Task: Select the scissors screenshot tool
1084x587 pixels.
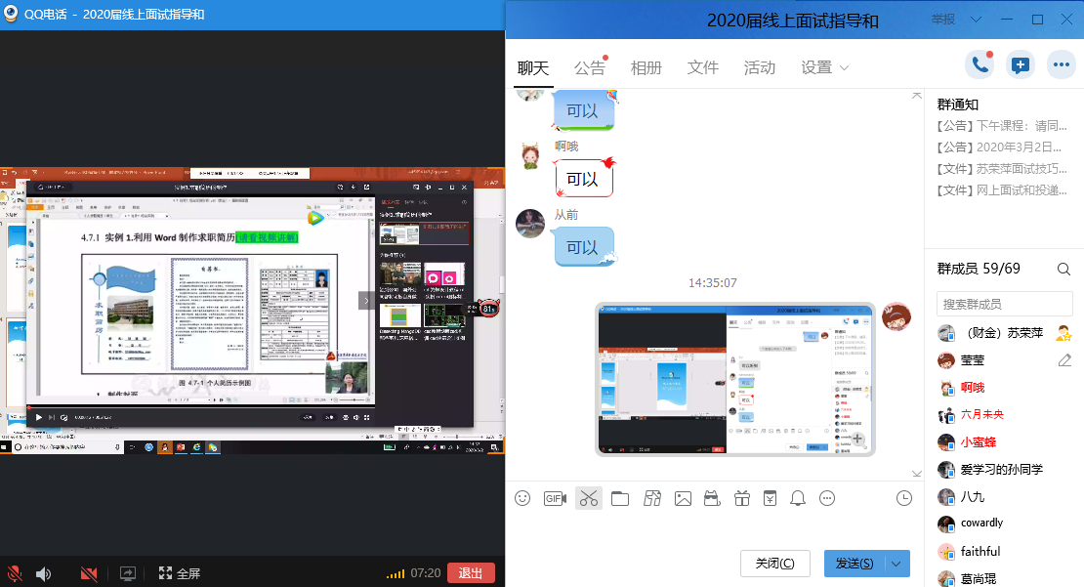Action: coord(588,498)
